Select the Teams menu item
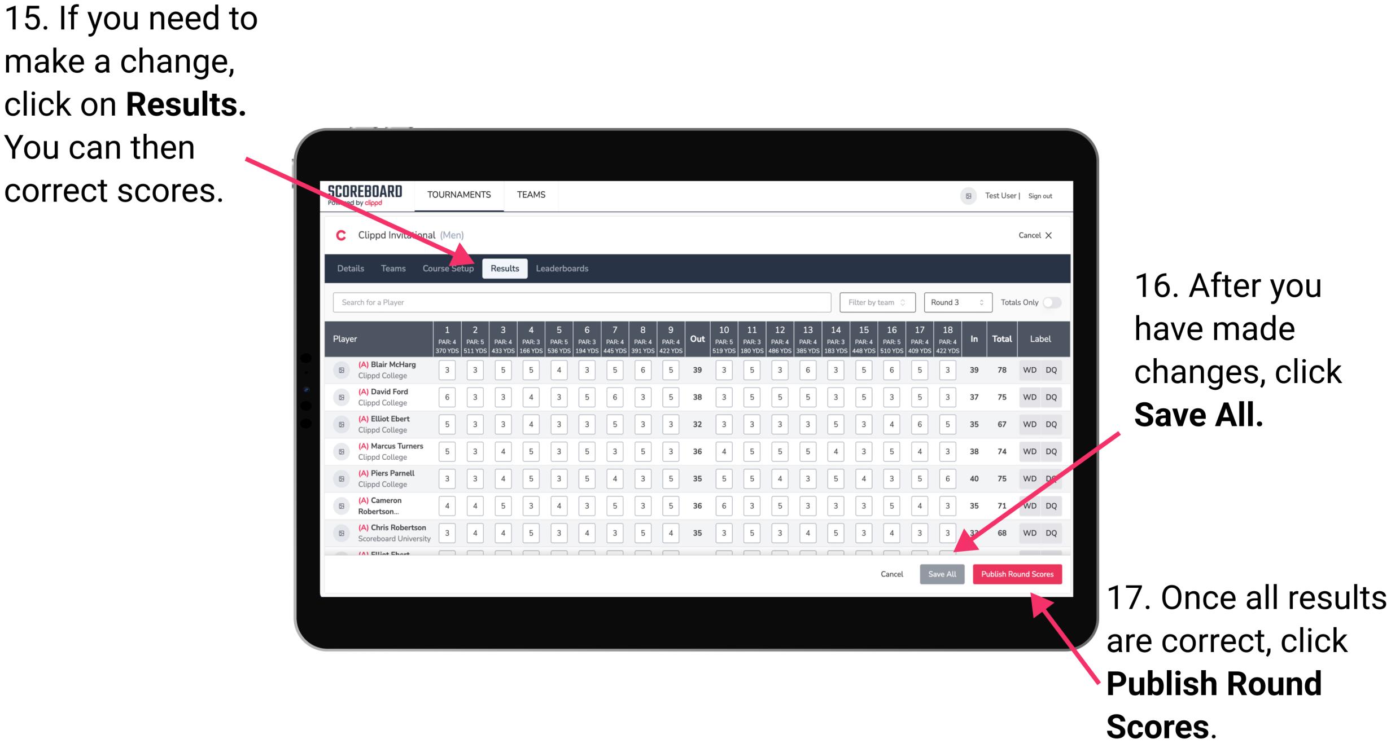The height and width of the screenshot is (748, 1391). (x=530, y=195)
